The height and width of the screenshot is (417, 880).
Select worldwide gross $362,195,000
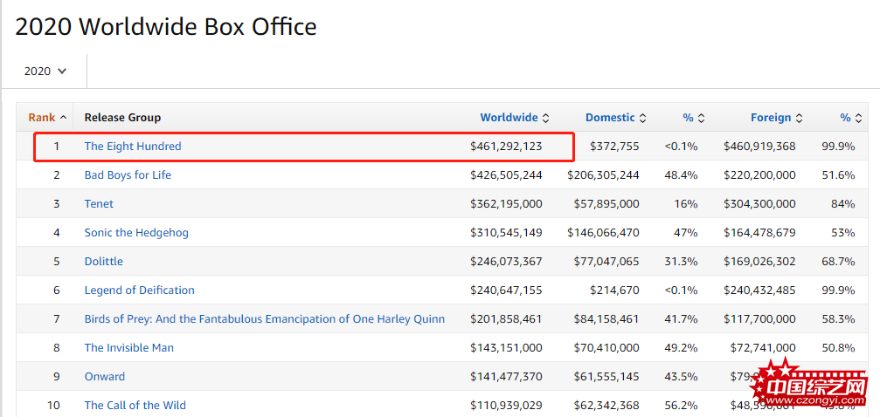point(506,203)
